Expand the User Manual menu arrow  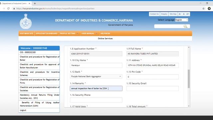(x=96, y=33)
